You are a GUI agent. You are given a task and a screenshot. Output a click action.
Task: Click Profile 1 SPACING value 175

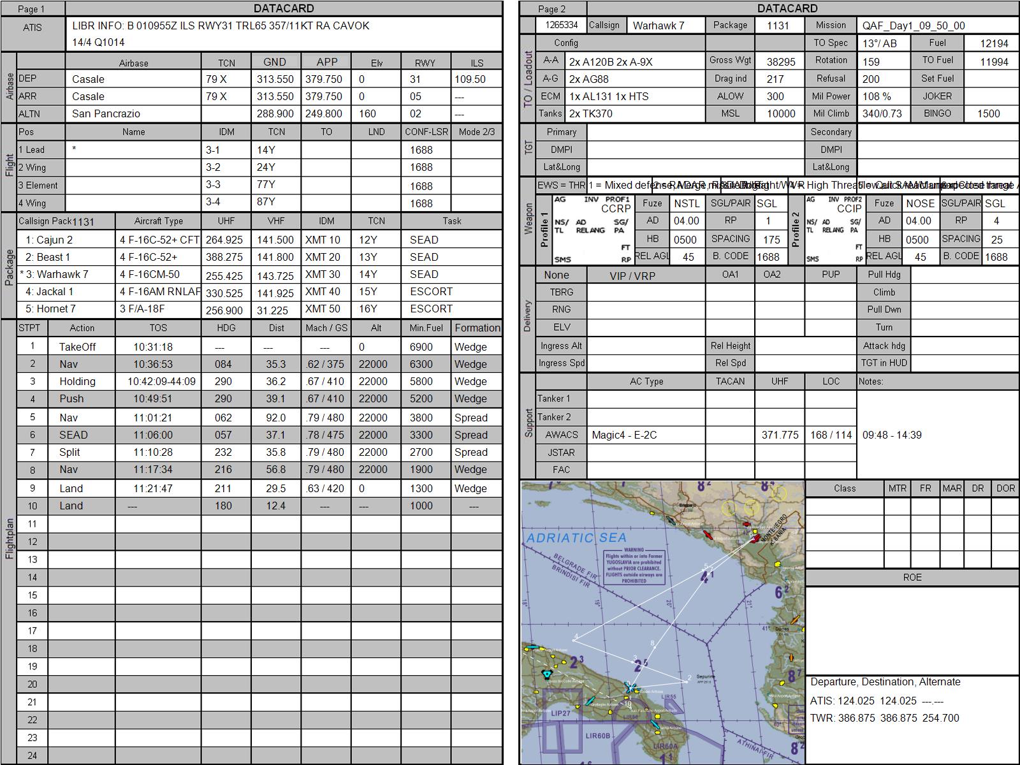click(771, 240)
